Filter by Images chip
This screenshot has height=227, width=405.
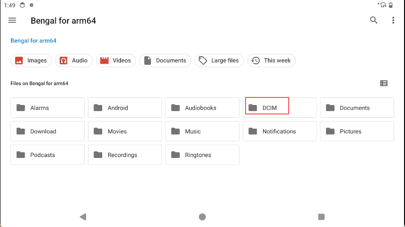point(31,61)
